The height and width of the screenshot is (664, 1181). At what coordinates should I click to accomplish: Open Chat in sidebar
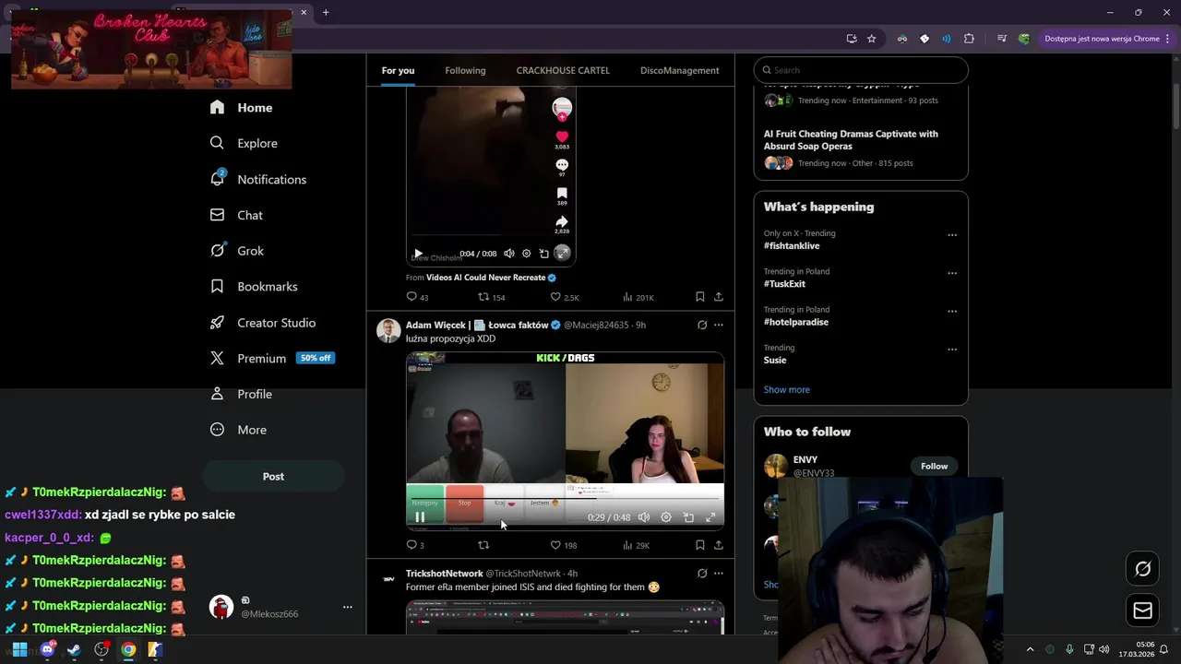[236, 215]
